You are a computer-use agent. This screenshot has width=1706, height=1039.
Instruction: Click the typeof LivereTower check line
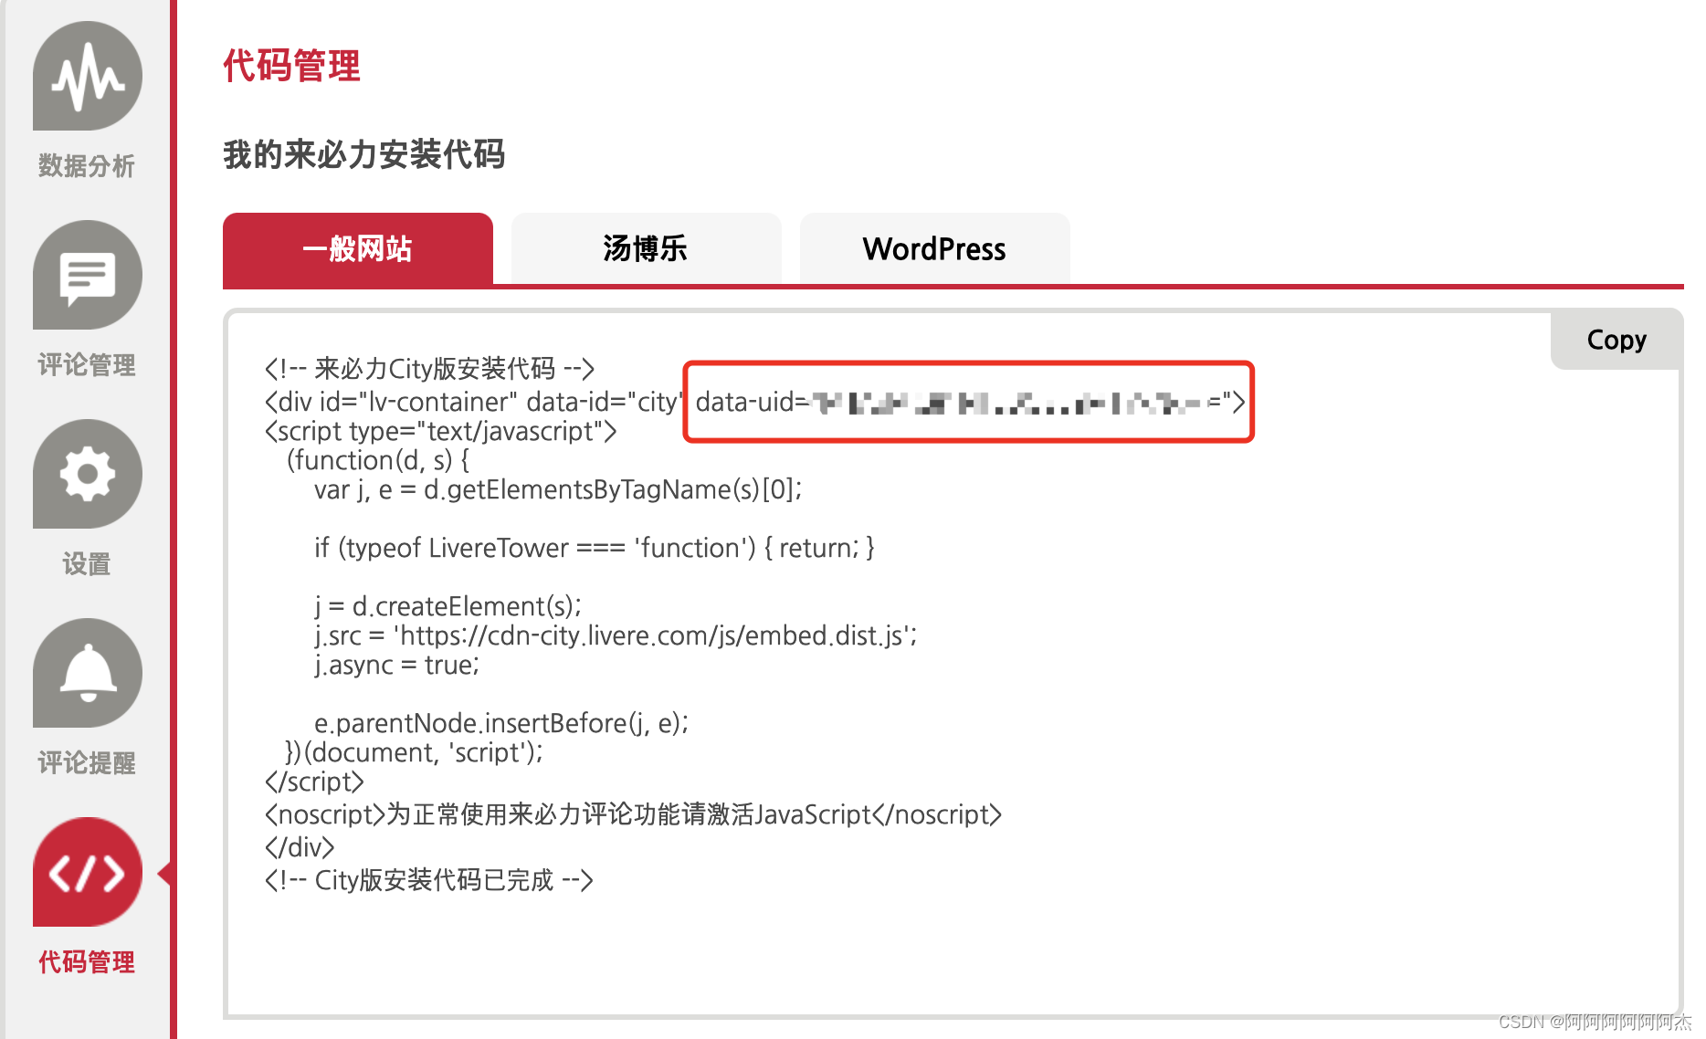click(595, 548)
